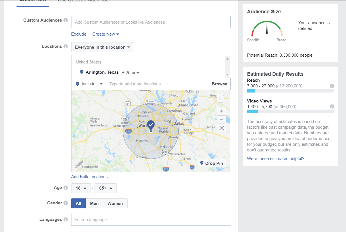Click the Estimated Daily Results heading
Viewport: 346px width, 232px height.
pyautogui.click(x=275, y=74)
